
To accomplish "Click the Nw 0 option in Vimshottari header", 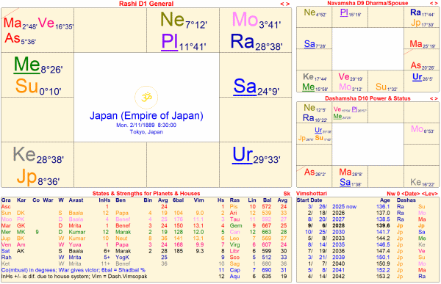I will point(393,194).
